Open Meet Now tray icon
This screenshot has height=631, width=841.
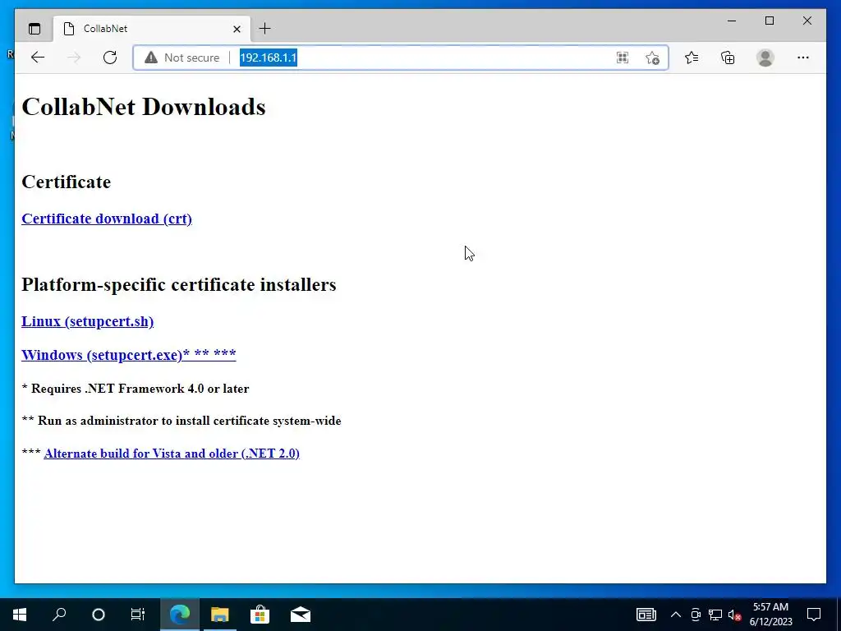[696, 615]
